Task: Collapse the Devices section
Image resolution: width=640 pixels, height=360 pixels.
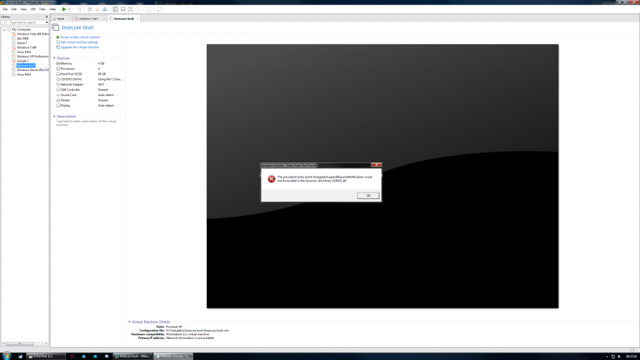Action: pyautogui.click(x=54, y=58)
